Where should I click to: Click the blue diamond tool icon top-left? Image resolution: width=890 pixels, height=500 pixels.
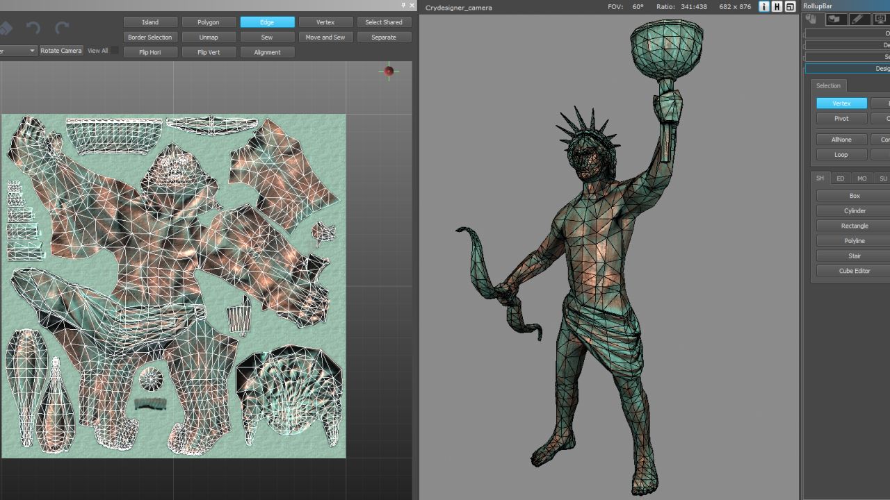tap(6, 28)
